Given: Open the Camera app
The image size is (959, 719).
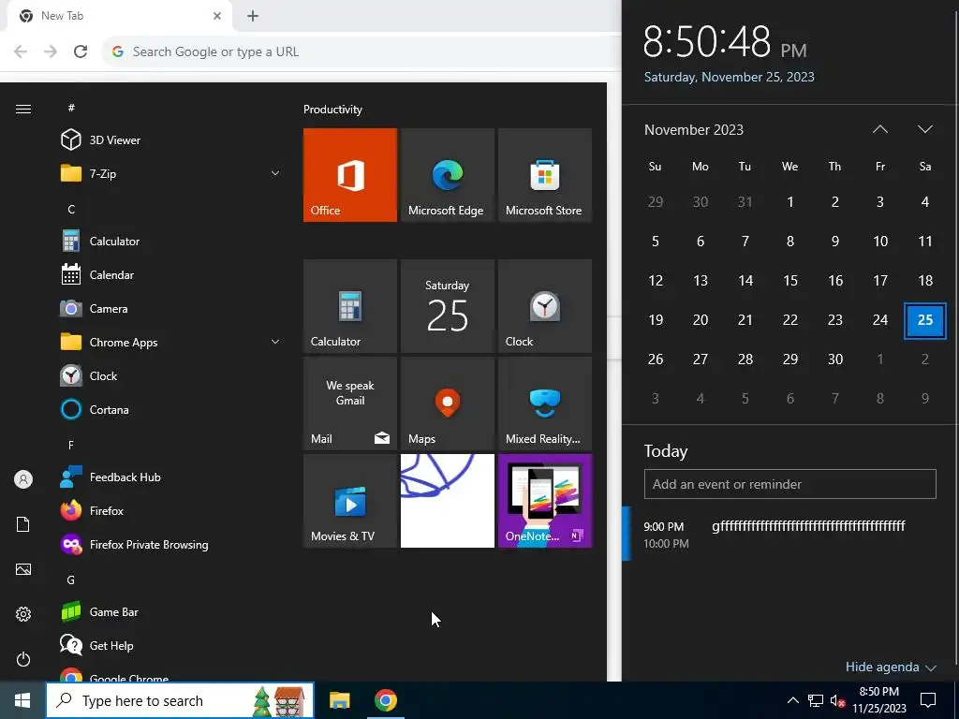Looking at the screenshot, I should pos(171,308).
